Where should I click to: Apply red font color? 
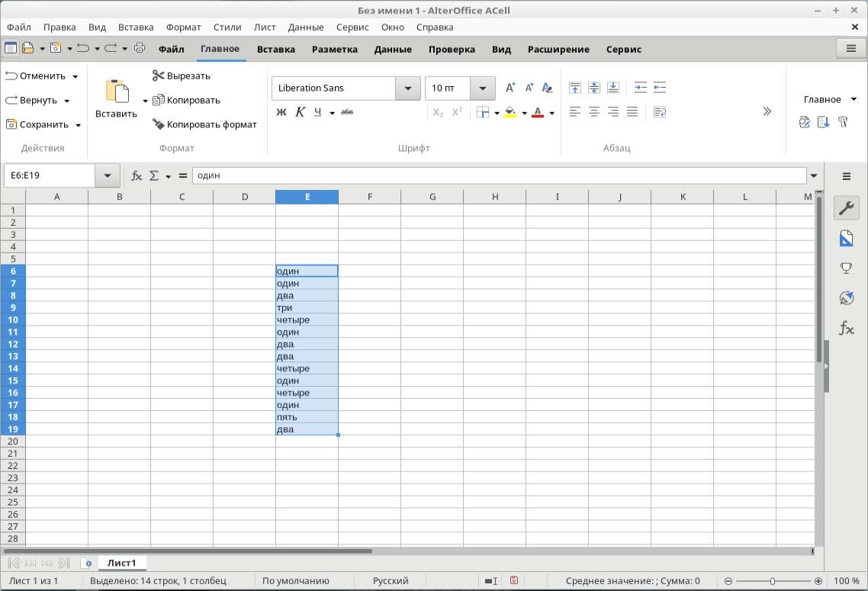point(538,112)
